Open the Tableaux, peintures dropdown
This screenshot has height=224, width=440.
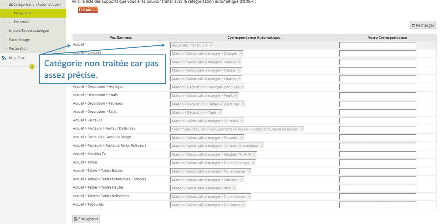208,104
